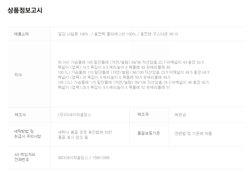Click the 목넓이 (옆목) 20 목깊이 9 line
Image resolution: width=251 pixels, height=172 pixels.
pyautogui.click(x=114, y=77)
